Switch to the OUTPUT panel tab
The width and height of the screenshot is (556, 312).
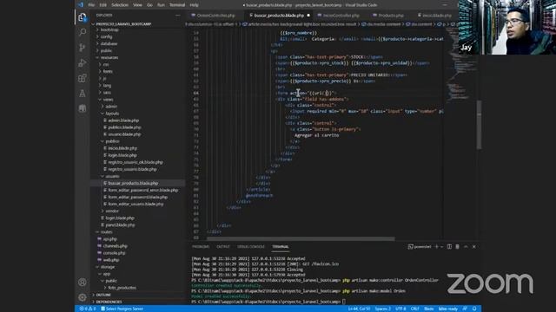pos(223,246)
